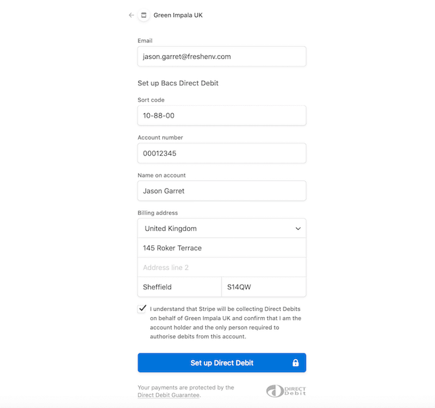The width and height of the screenshot is (435, 408).
Task: Click the Sheffield city field
Action: tap(179, 287)
